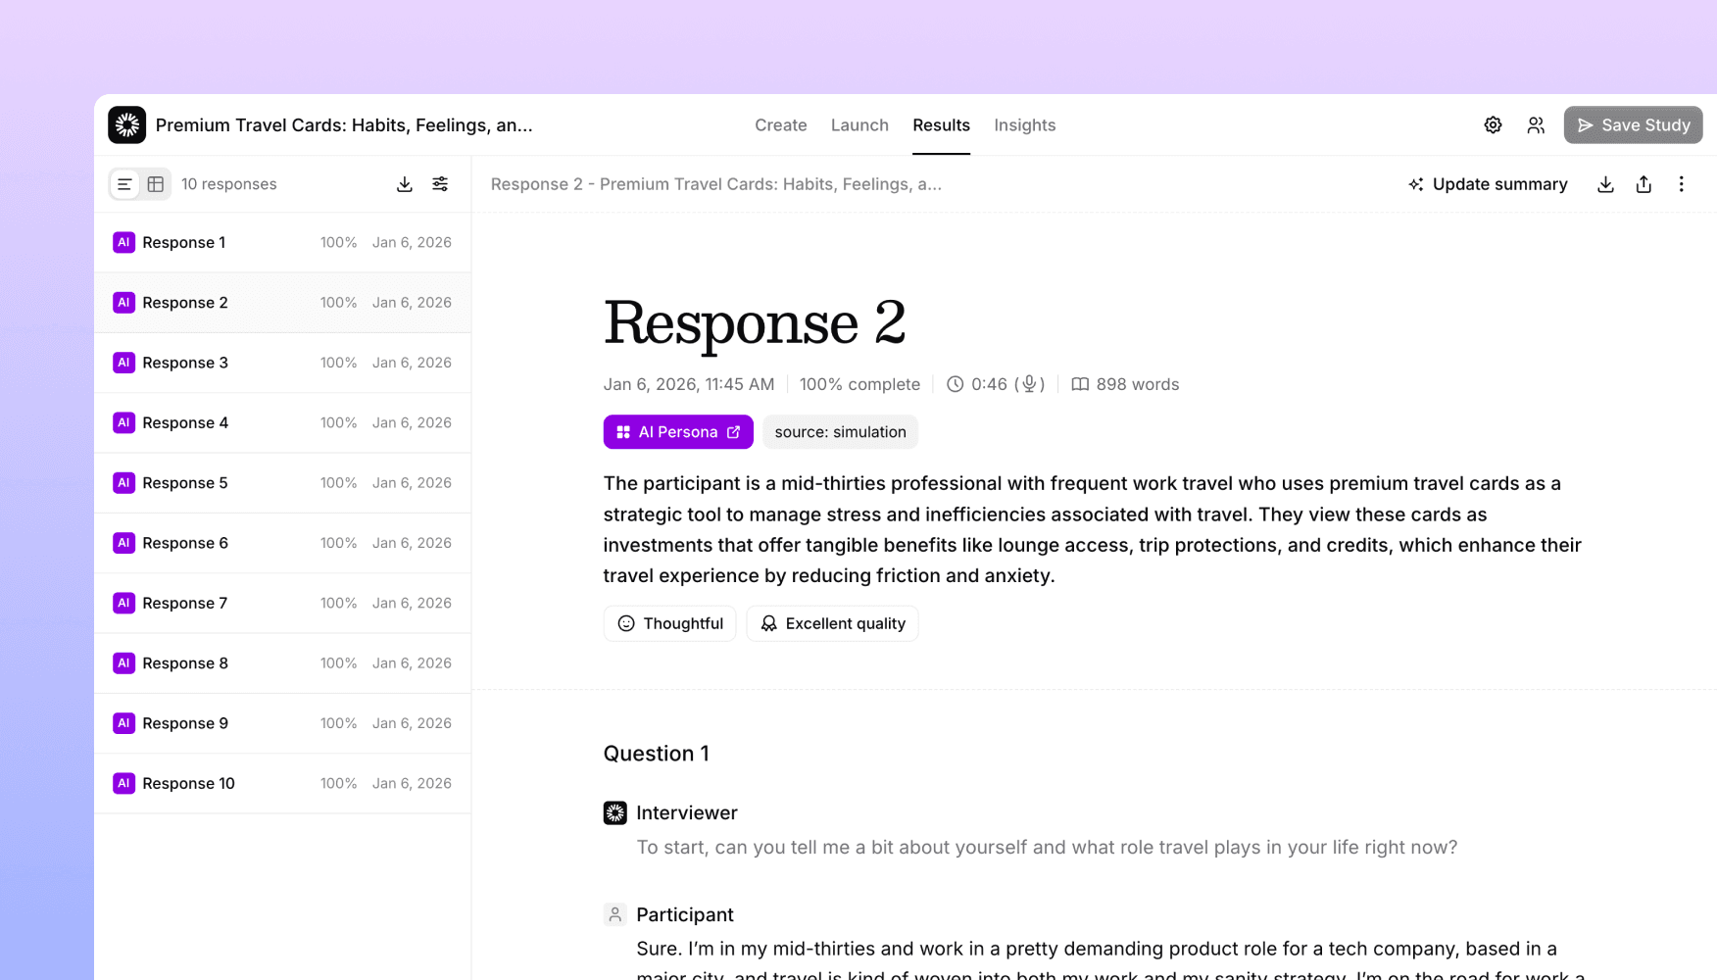Open Response 10 from the sidebar
This screenshot has height=980, width=1717.
click(x=282, y=783)
